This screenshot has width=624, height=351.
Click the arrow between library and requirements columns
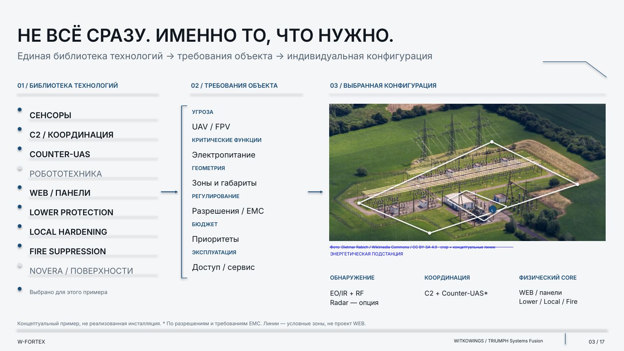tap(169, 192)
